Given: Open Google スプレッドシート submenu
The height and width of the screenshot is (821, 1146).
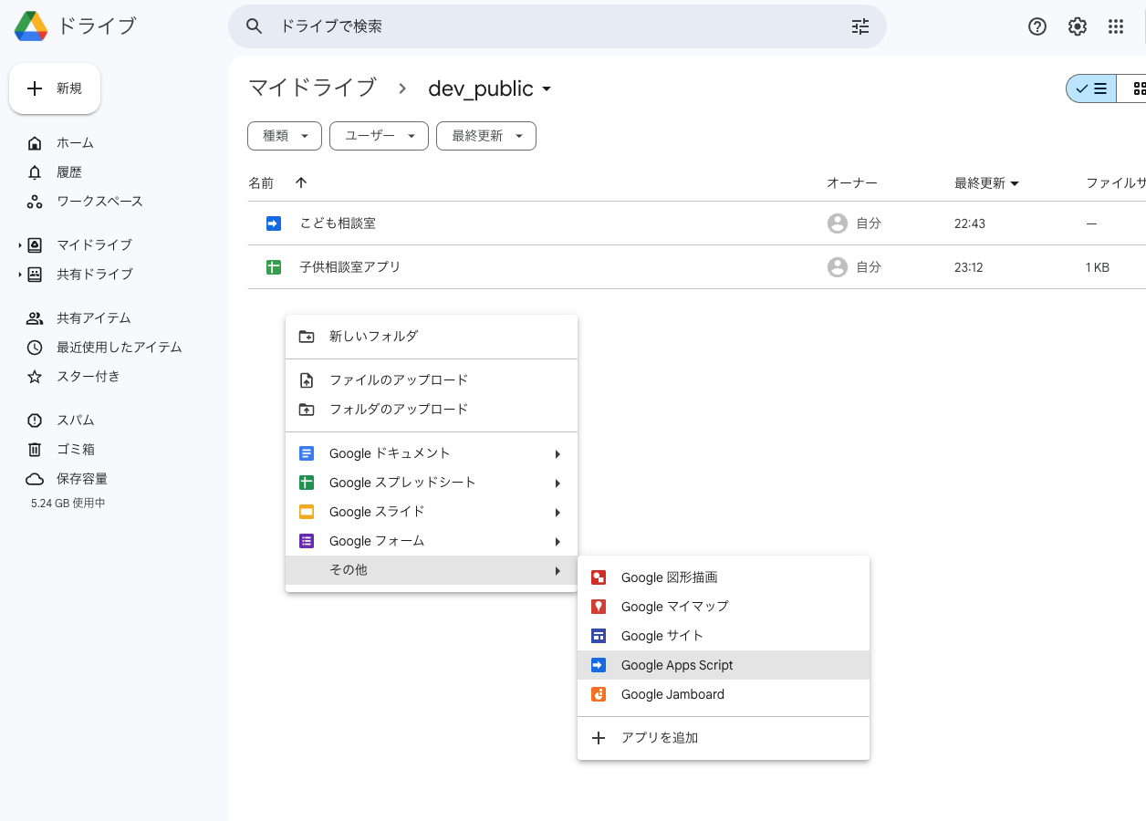Looking at the screenshot, I should [x=403, y=482].
